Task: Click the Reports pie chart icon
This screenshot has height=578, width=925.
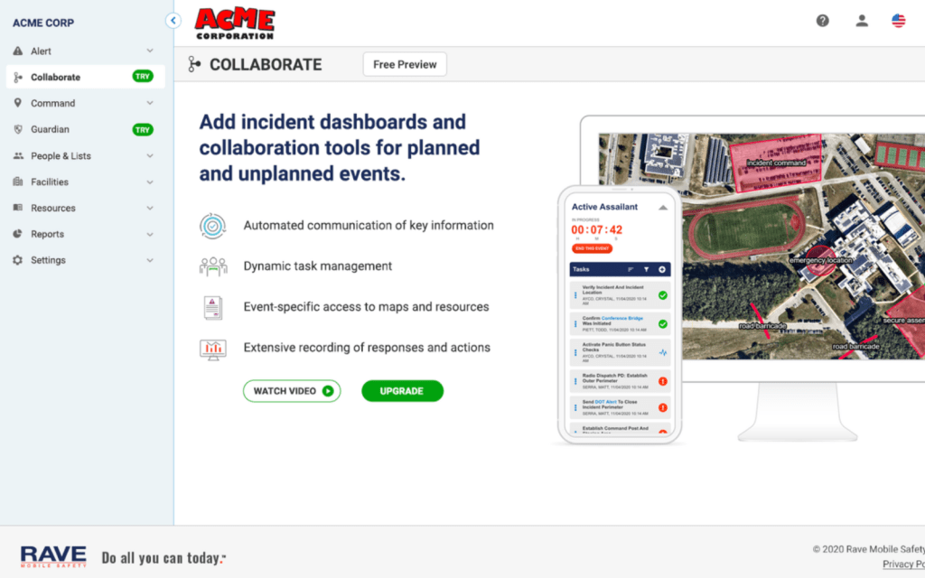Action: pos(18,234)
